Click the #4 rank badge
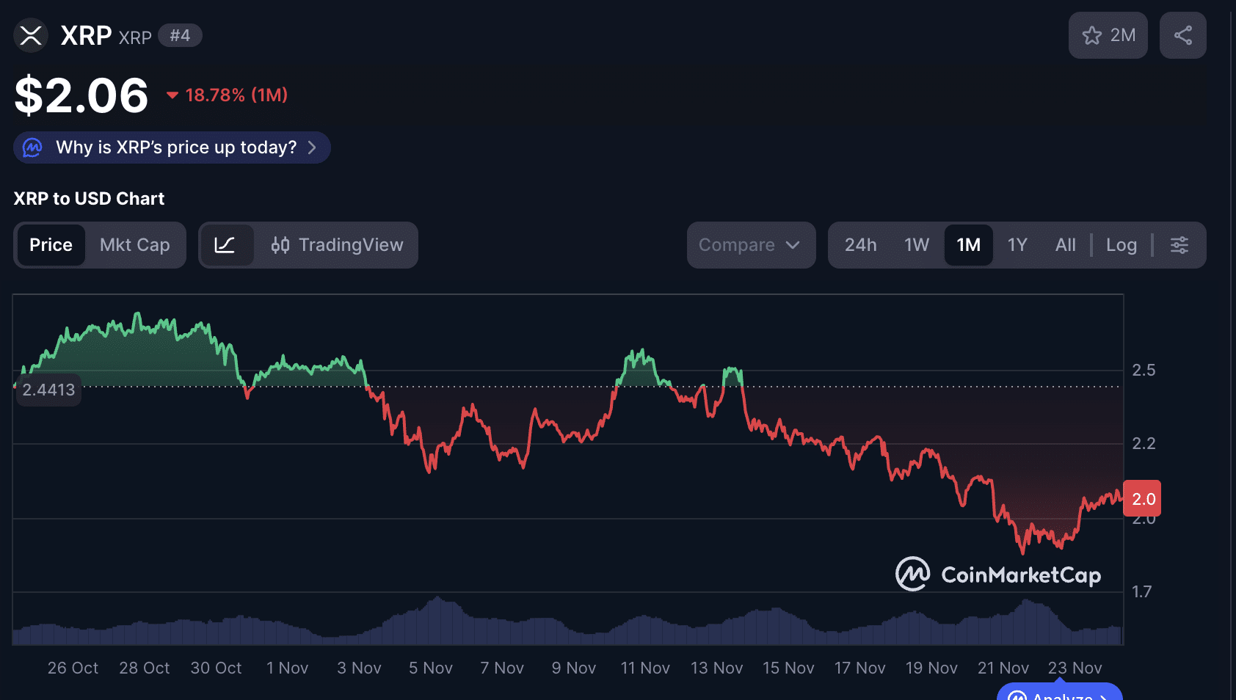 [x=180, y=35]
